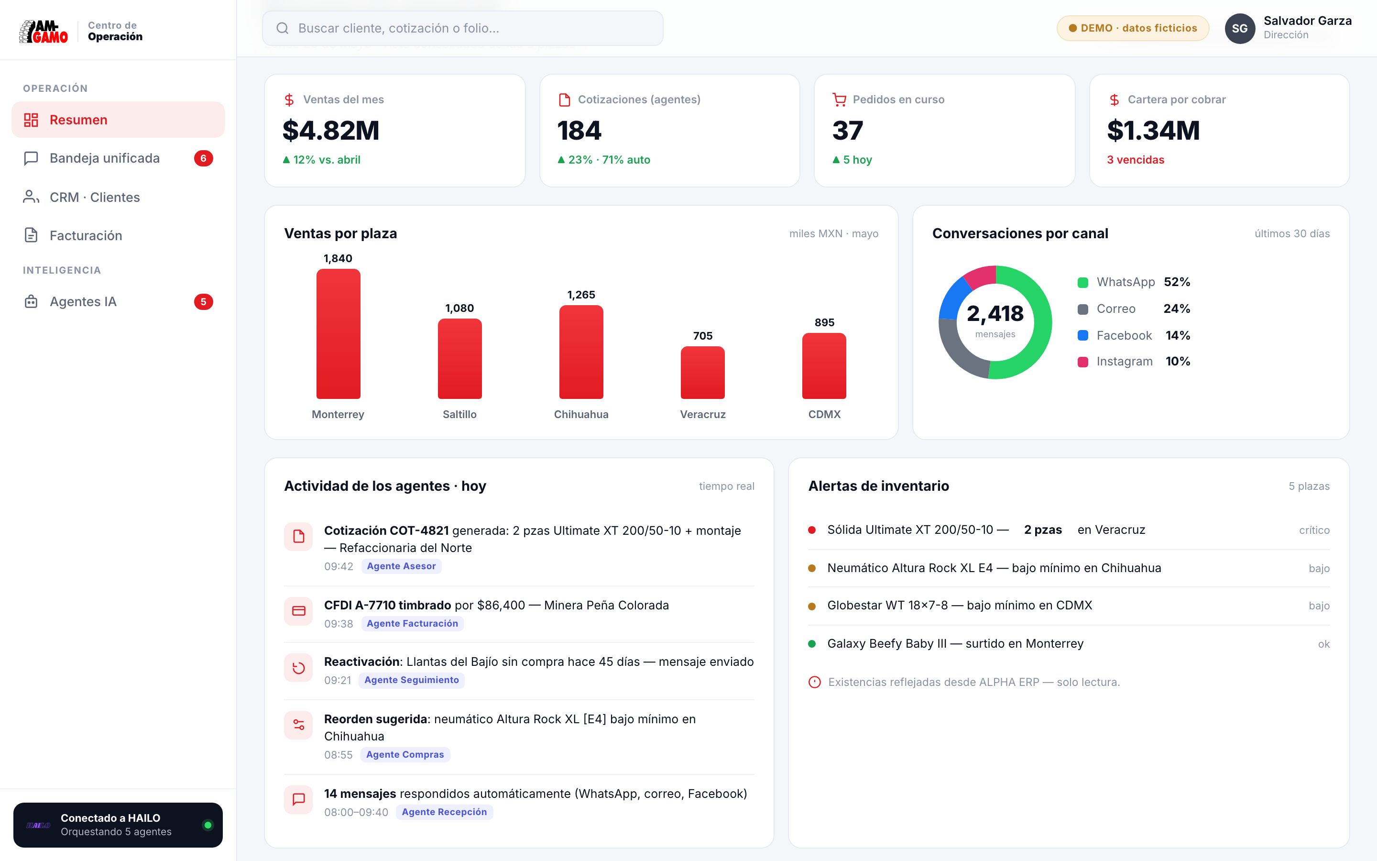Open the Resumen dashboard icon
The width and height of the screenshot is (1377, 861).
(31, 120)
